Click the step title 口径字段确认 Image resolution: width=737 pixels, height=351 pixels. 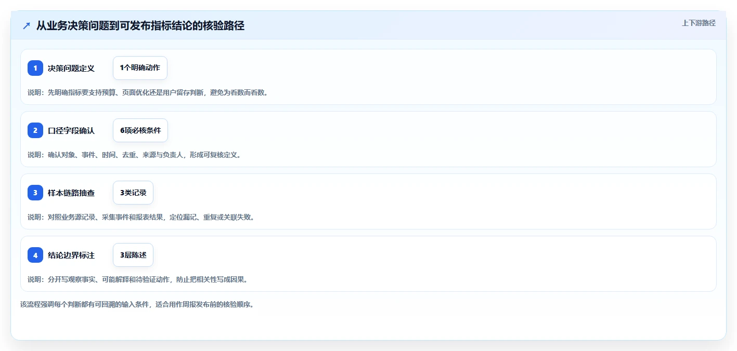pos(71,130)
